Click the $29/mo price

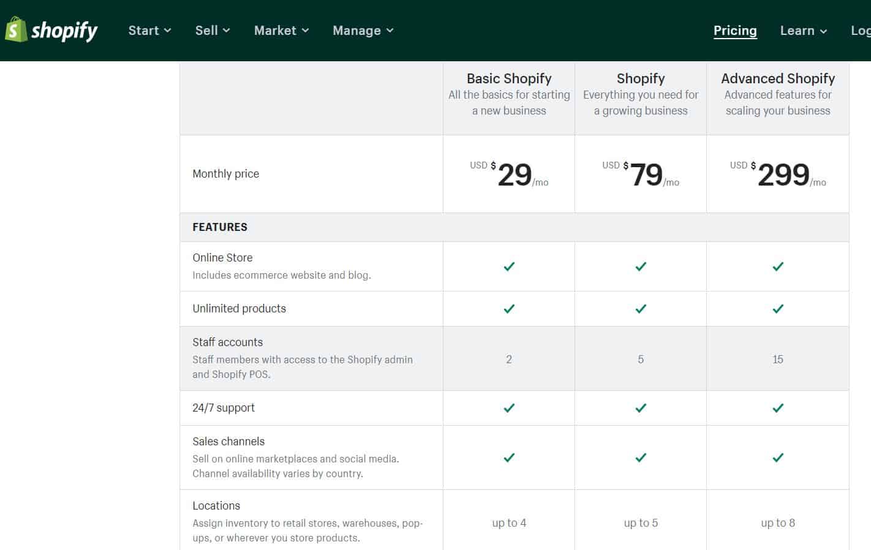click(509, 175)
